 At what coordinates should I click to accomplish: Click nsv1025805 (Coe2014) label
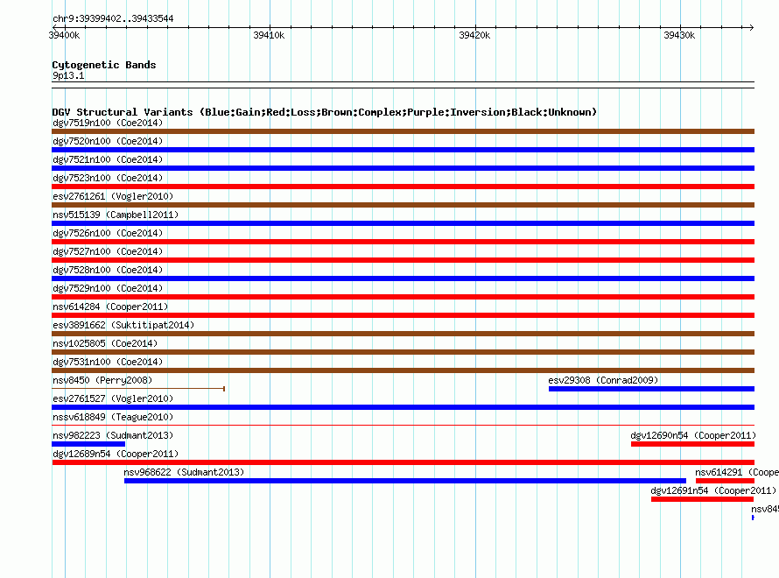(x=105, y=343)
